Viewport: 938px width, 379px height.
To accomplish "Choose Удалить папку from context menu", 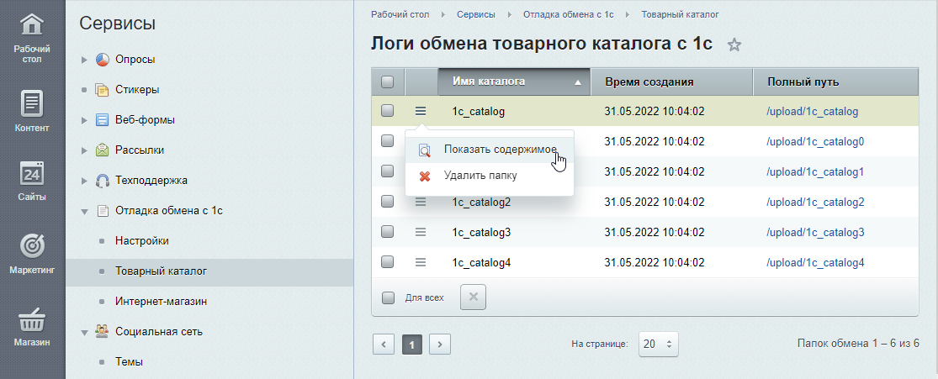I will click(480, 176).
